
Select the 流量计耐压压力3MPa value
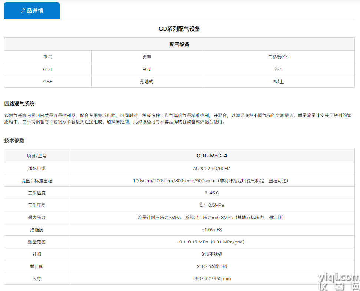(212, 217)
